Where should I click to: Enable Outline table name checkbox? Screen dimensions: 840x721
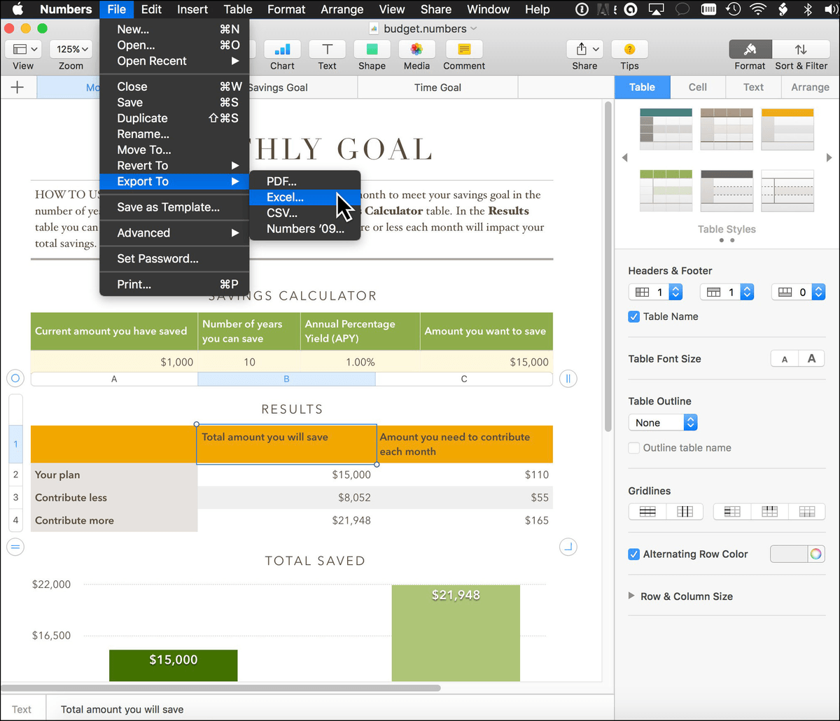point(633,448)
